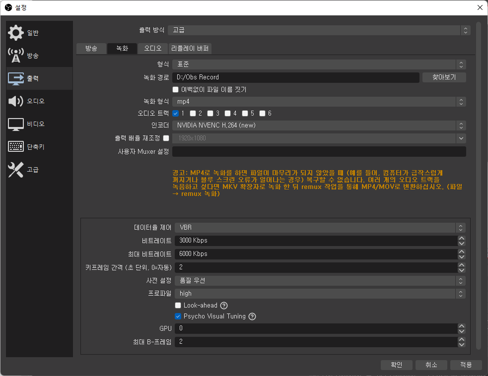Switch to the 오디오 tab
This screenshot has width=488, height=376.
tap(153, 49)
